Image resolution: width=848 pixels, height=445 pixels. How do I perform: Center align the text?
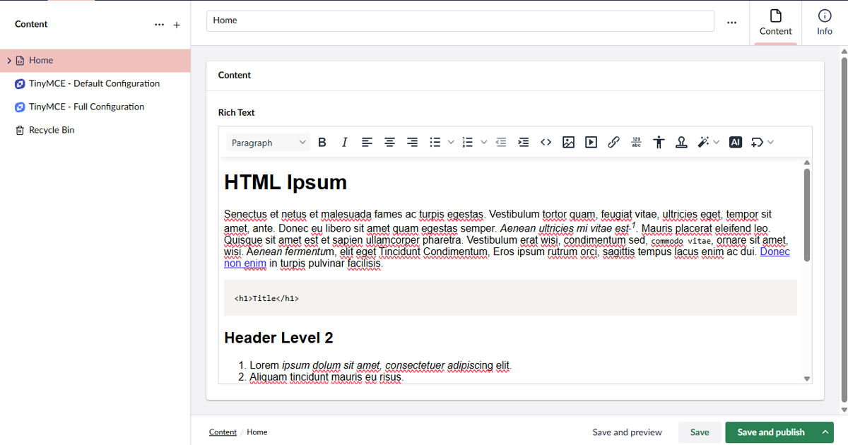pos(389,142)
